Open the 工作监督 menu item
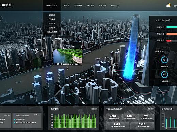Image resolution: width=177 pixels, height=132 pixels. pos(66,5)
